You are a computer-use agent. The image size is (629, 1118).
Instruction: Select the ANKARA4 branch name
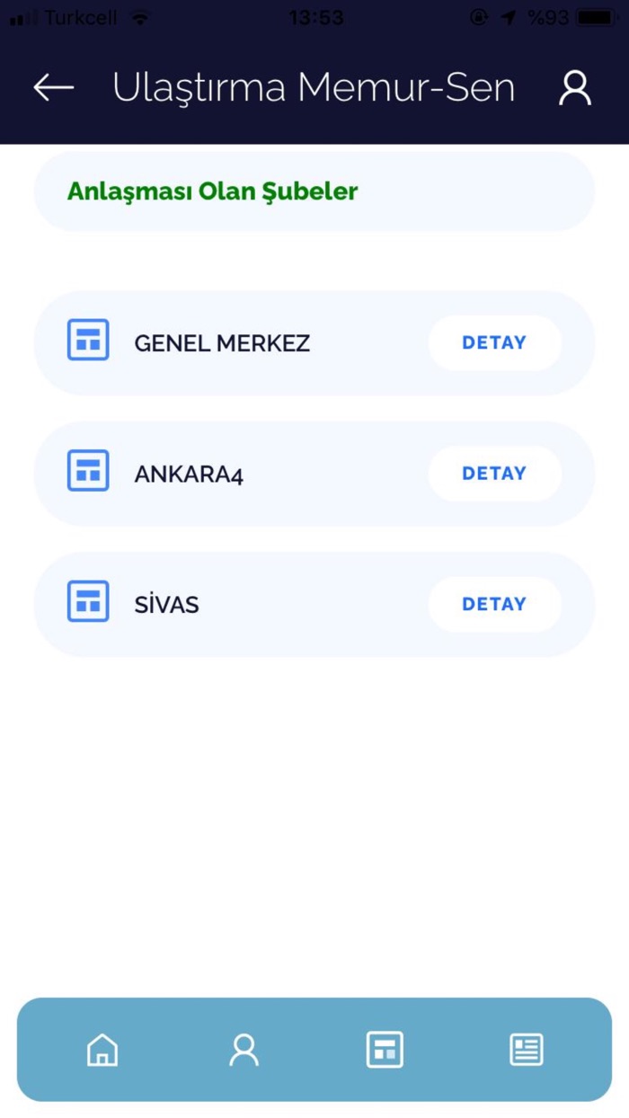tap(189, 475)
